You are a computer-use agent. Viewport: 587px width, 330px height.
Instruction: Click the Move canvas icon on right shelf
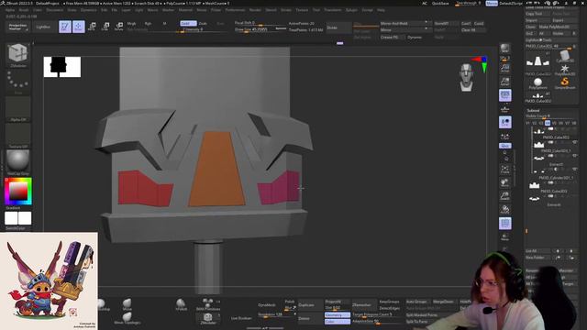pos(504,183)
